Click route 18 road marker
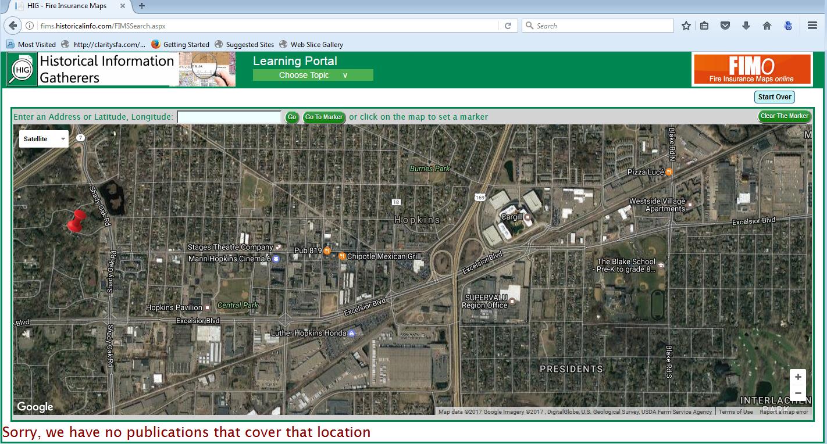827x444 pixels. point(396,202)
